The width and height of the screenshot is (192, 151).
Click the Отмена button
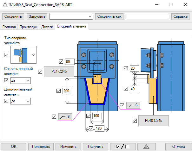(x=178, y=147)
